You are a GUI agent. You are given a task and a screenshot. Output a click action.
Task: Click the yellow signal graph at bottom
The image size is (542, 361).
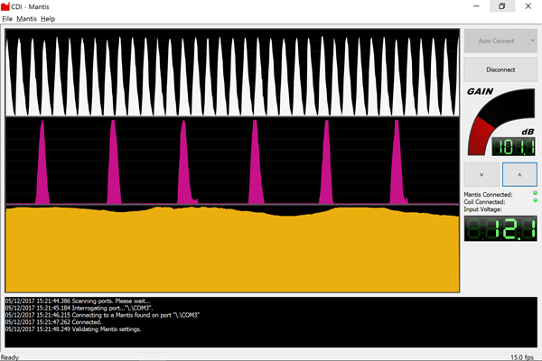tap(232, 248)
